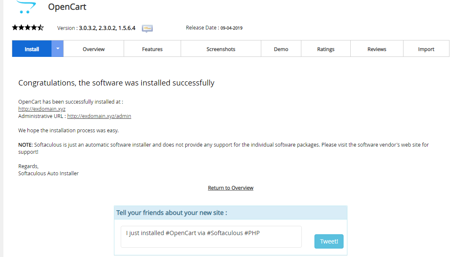
Task: Go to the Demo tab
Action: (281, 49)
